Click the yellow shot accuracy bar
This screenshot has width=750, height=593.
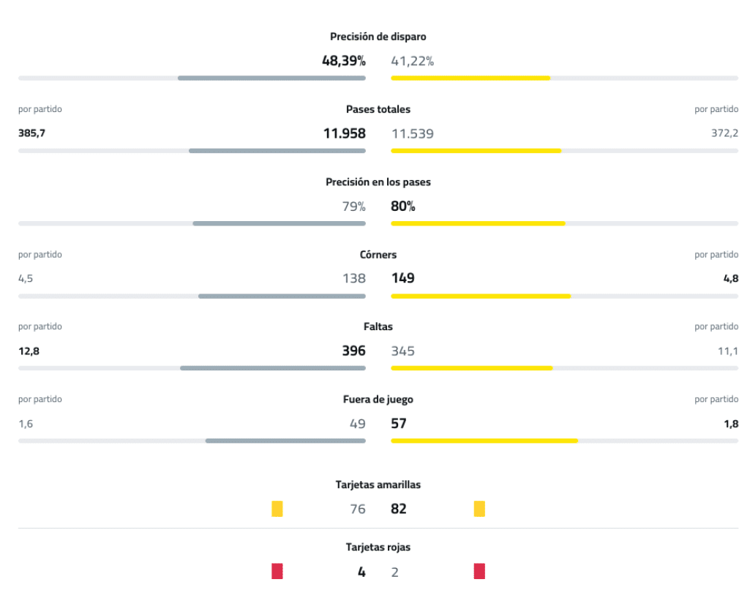click(x=470, y=78)
